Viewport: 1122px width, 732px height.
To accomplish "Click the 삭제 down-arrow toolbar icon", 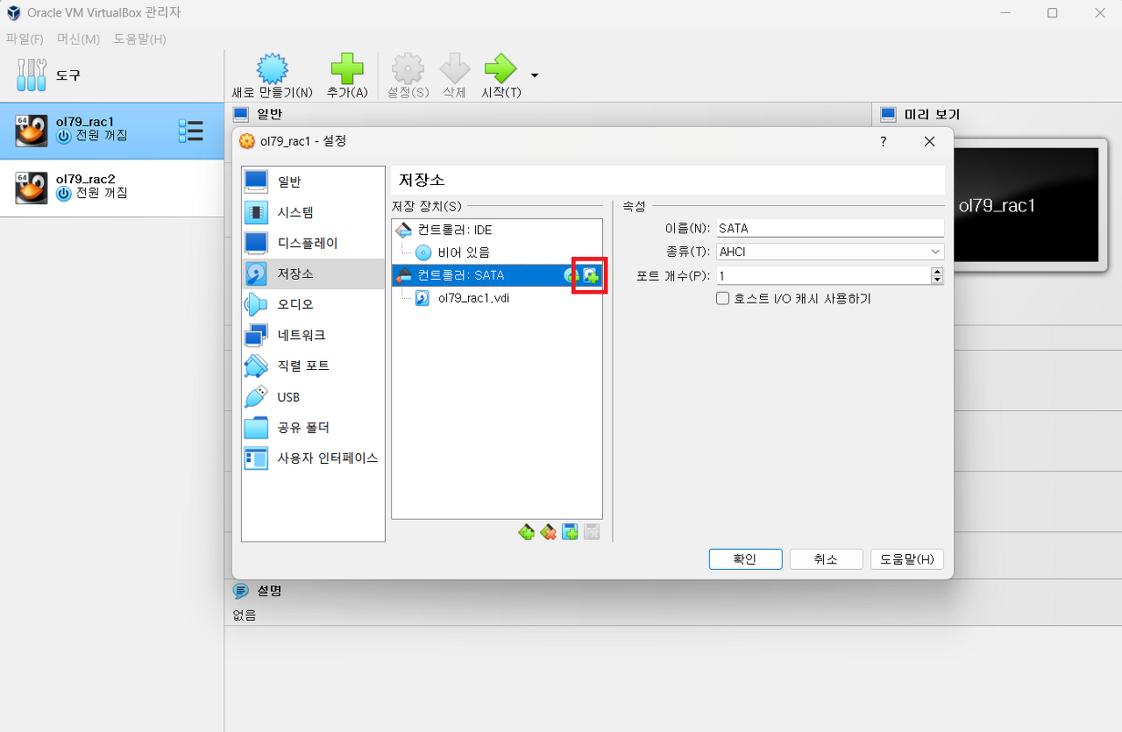I will [x=454, y=68].
